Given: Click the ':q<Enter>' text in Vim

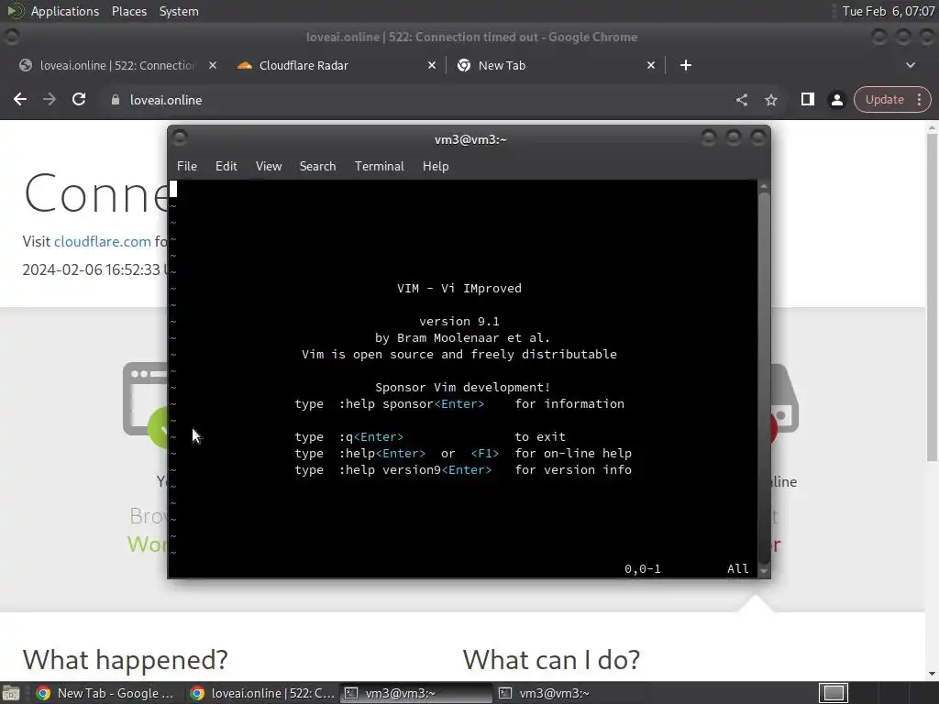Looking at the screenshot, I should (x=371, y=436).
